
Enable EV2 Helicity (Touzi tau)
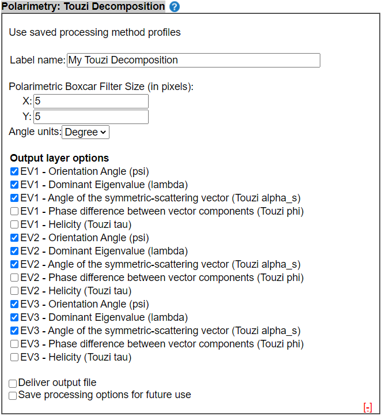click(x=14, y=291)
